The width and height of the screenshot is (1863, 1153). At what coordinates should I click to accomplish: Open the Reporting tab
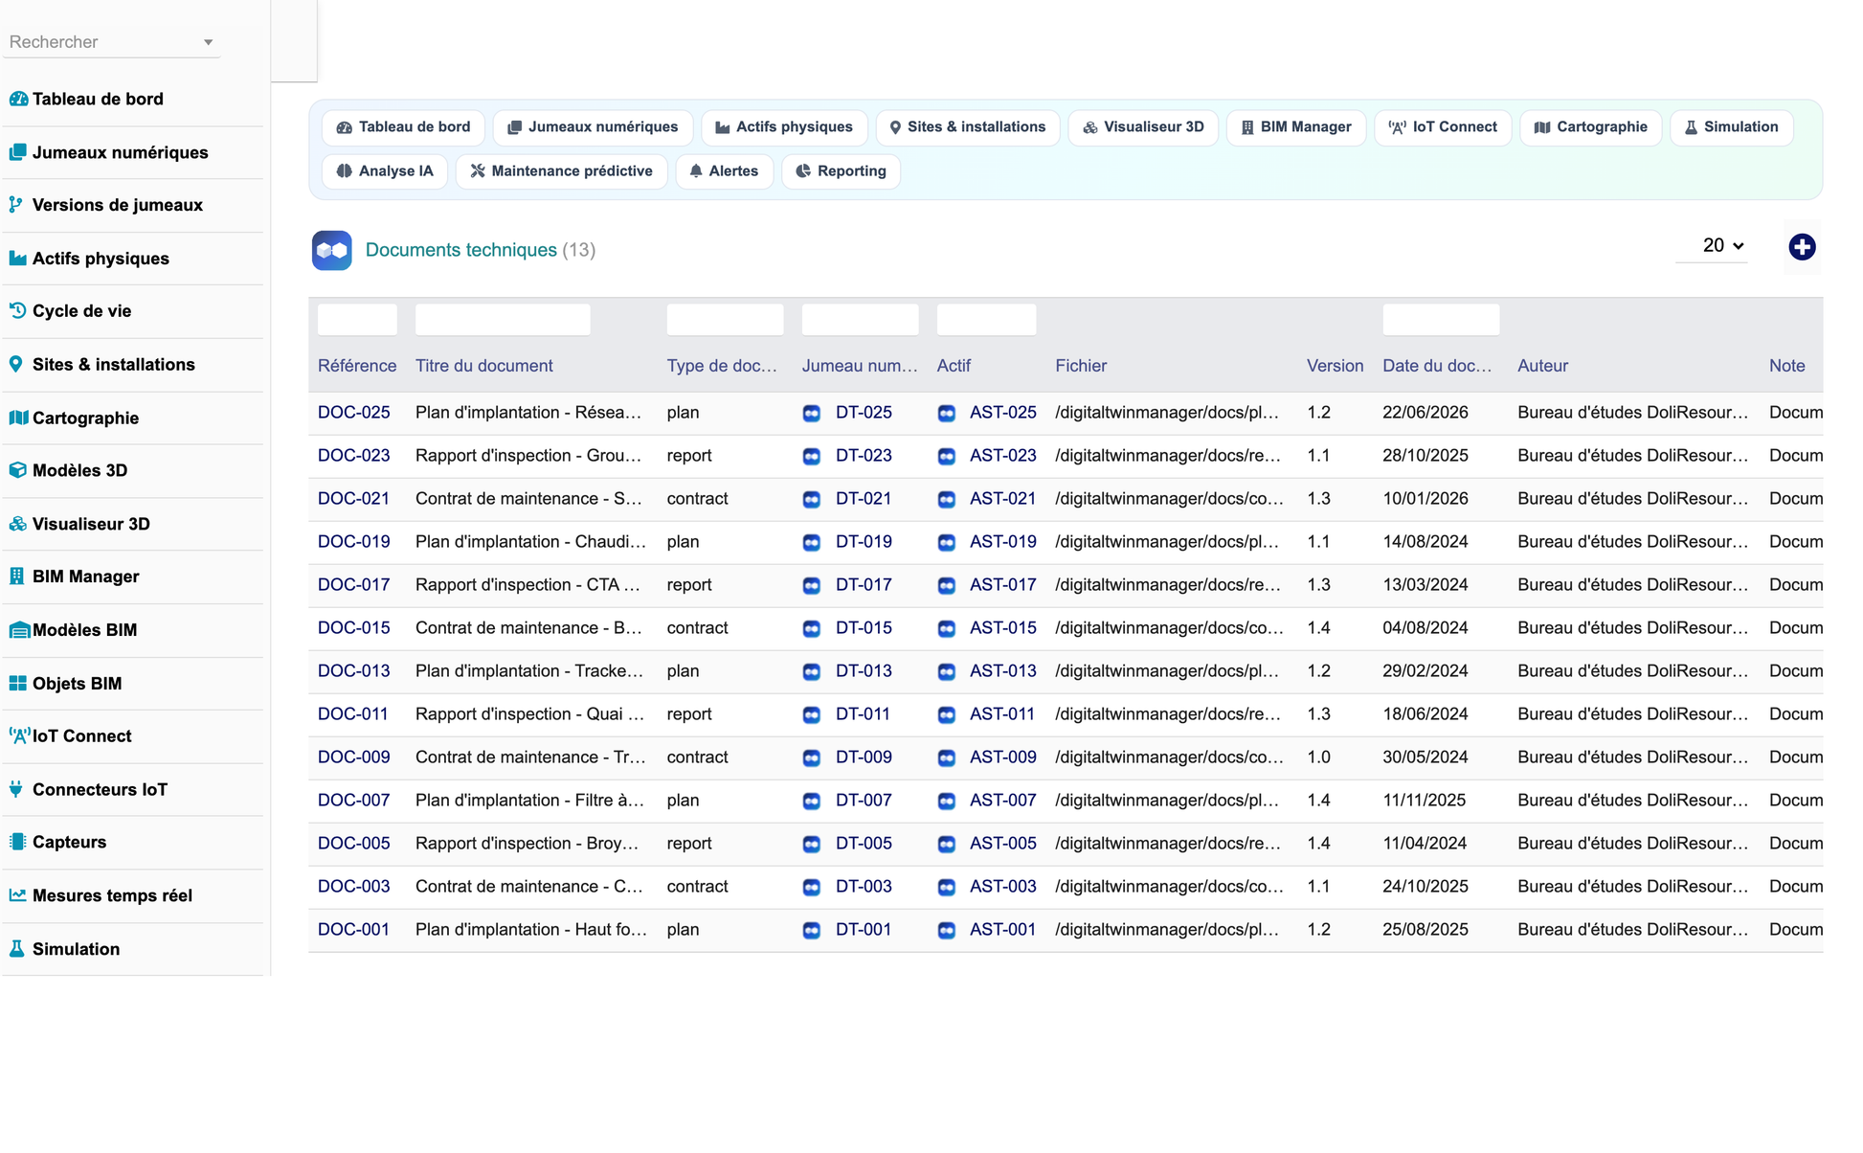click(x=841, y=171)
